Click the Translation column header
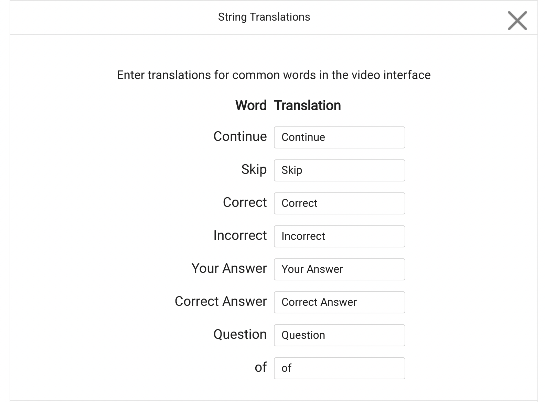Viewport: 545px width, 402px height. pos(307,105)
